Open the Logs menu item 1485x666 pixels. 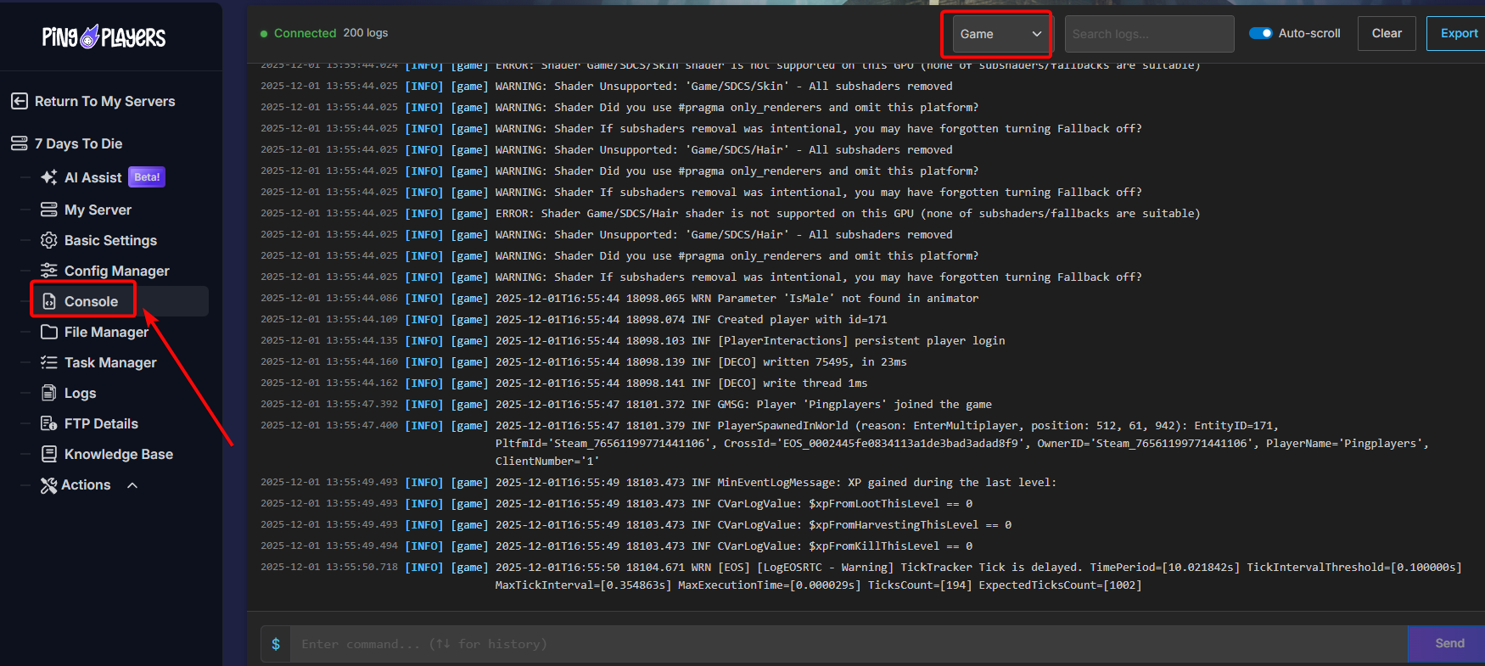[80, 393]
